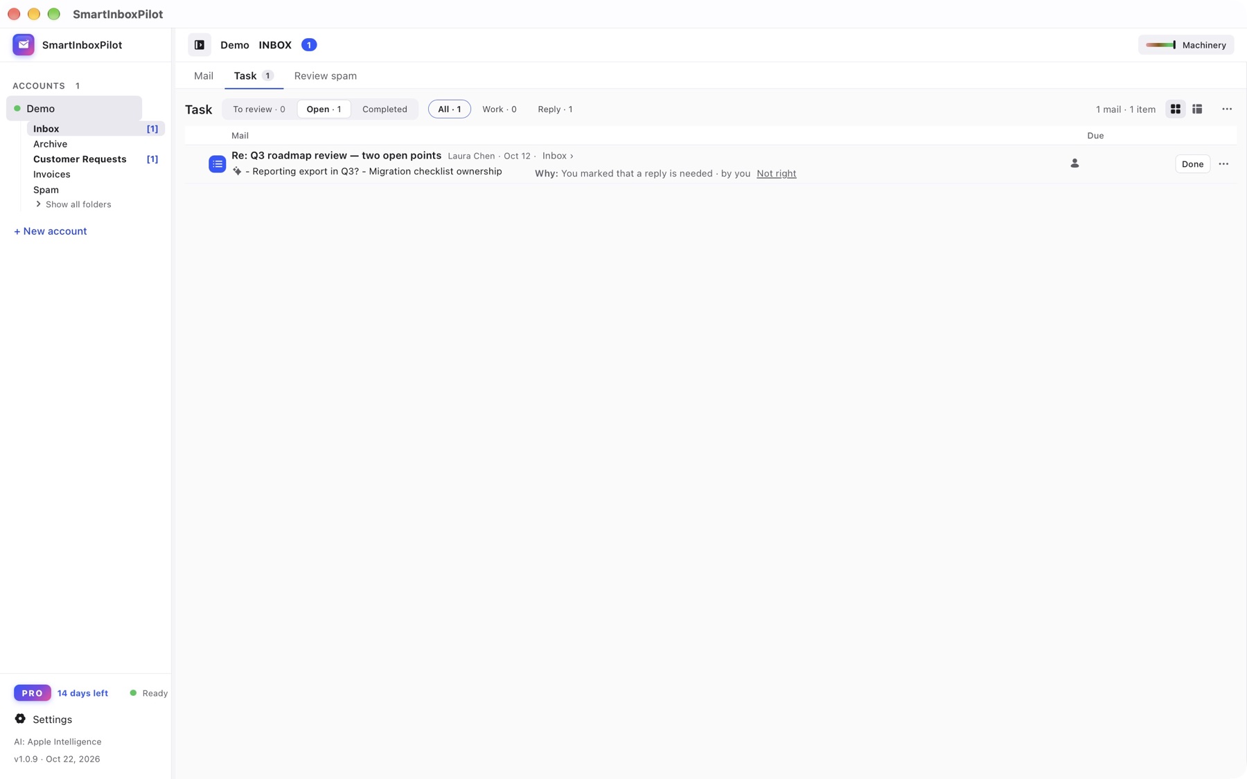The width and height of the screenshot is (1247, 779).
Task: Click the SmartInboxPilot mail logo icon
Action: pos(24,45)
